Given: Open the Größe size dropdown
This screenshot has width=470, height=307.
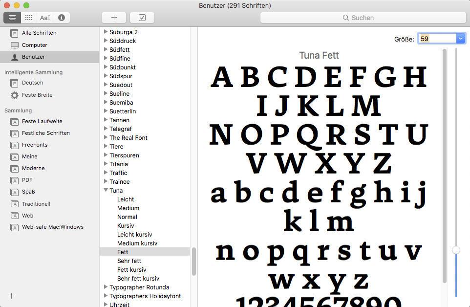Looking at the screenshot, I should click(x=460, y=38).
